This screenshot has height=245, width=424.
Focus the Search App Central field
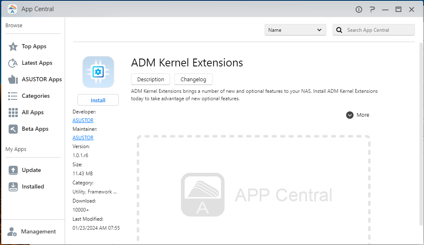pos(374,30)
